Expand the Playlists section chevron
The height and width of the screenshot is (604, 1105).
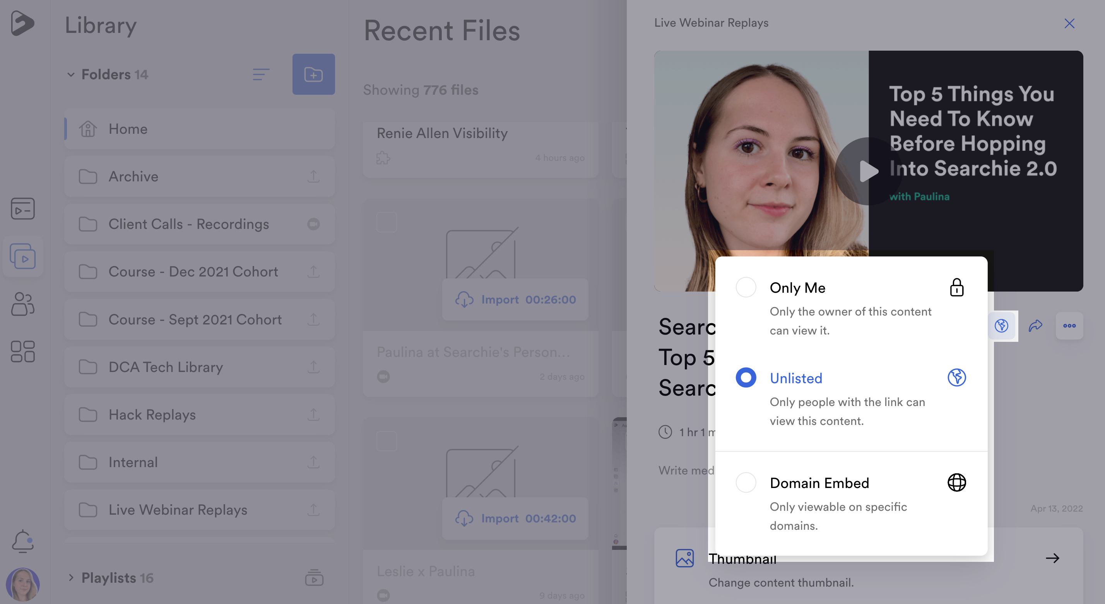point(71,577)
